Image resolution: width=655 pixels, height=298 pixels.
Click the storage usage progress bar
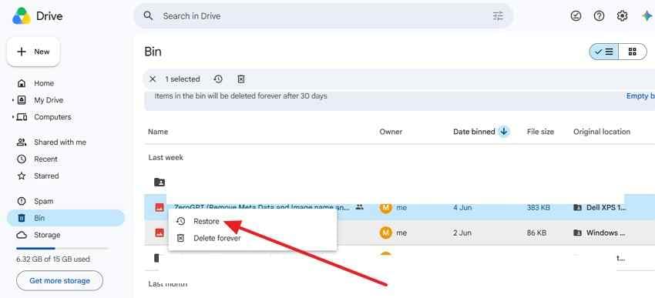[x=62, y=248]
